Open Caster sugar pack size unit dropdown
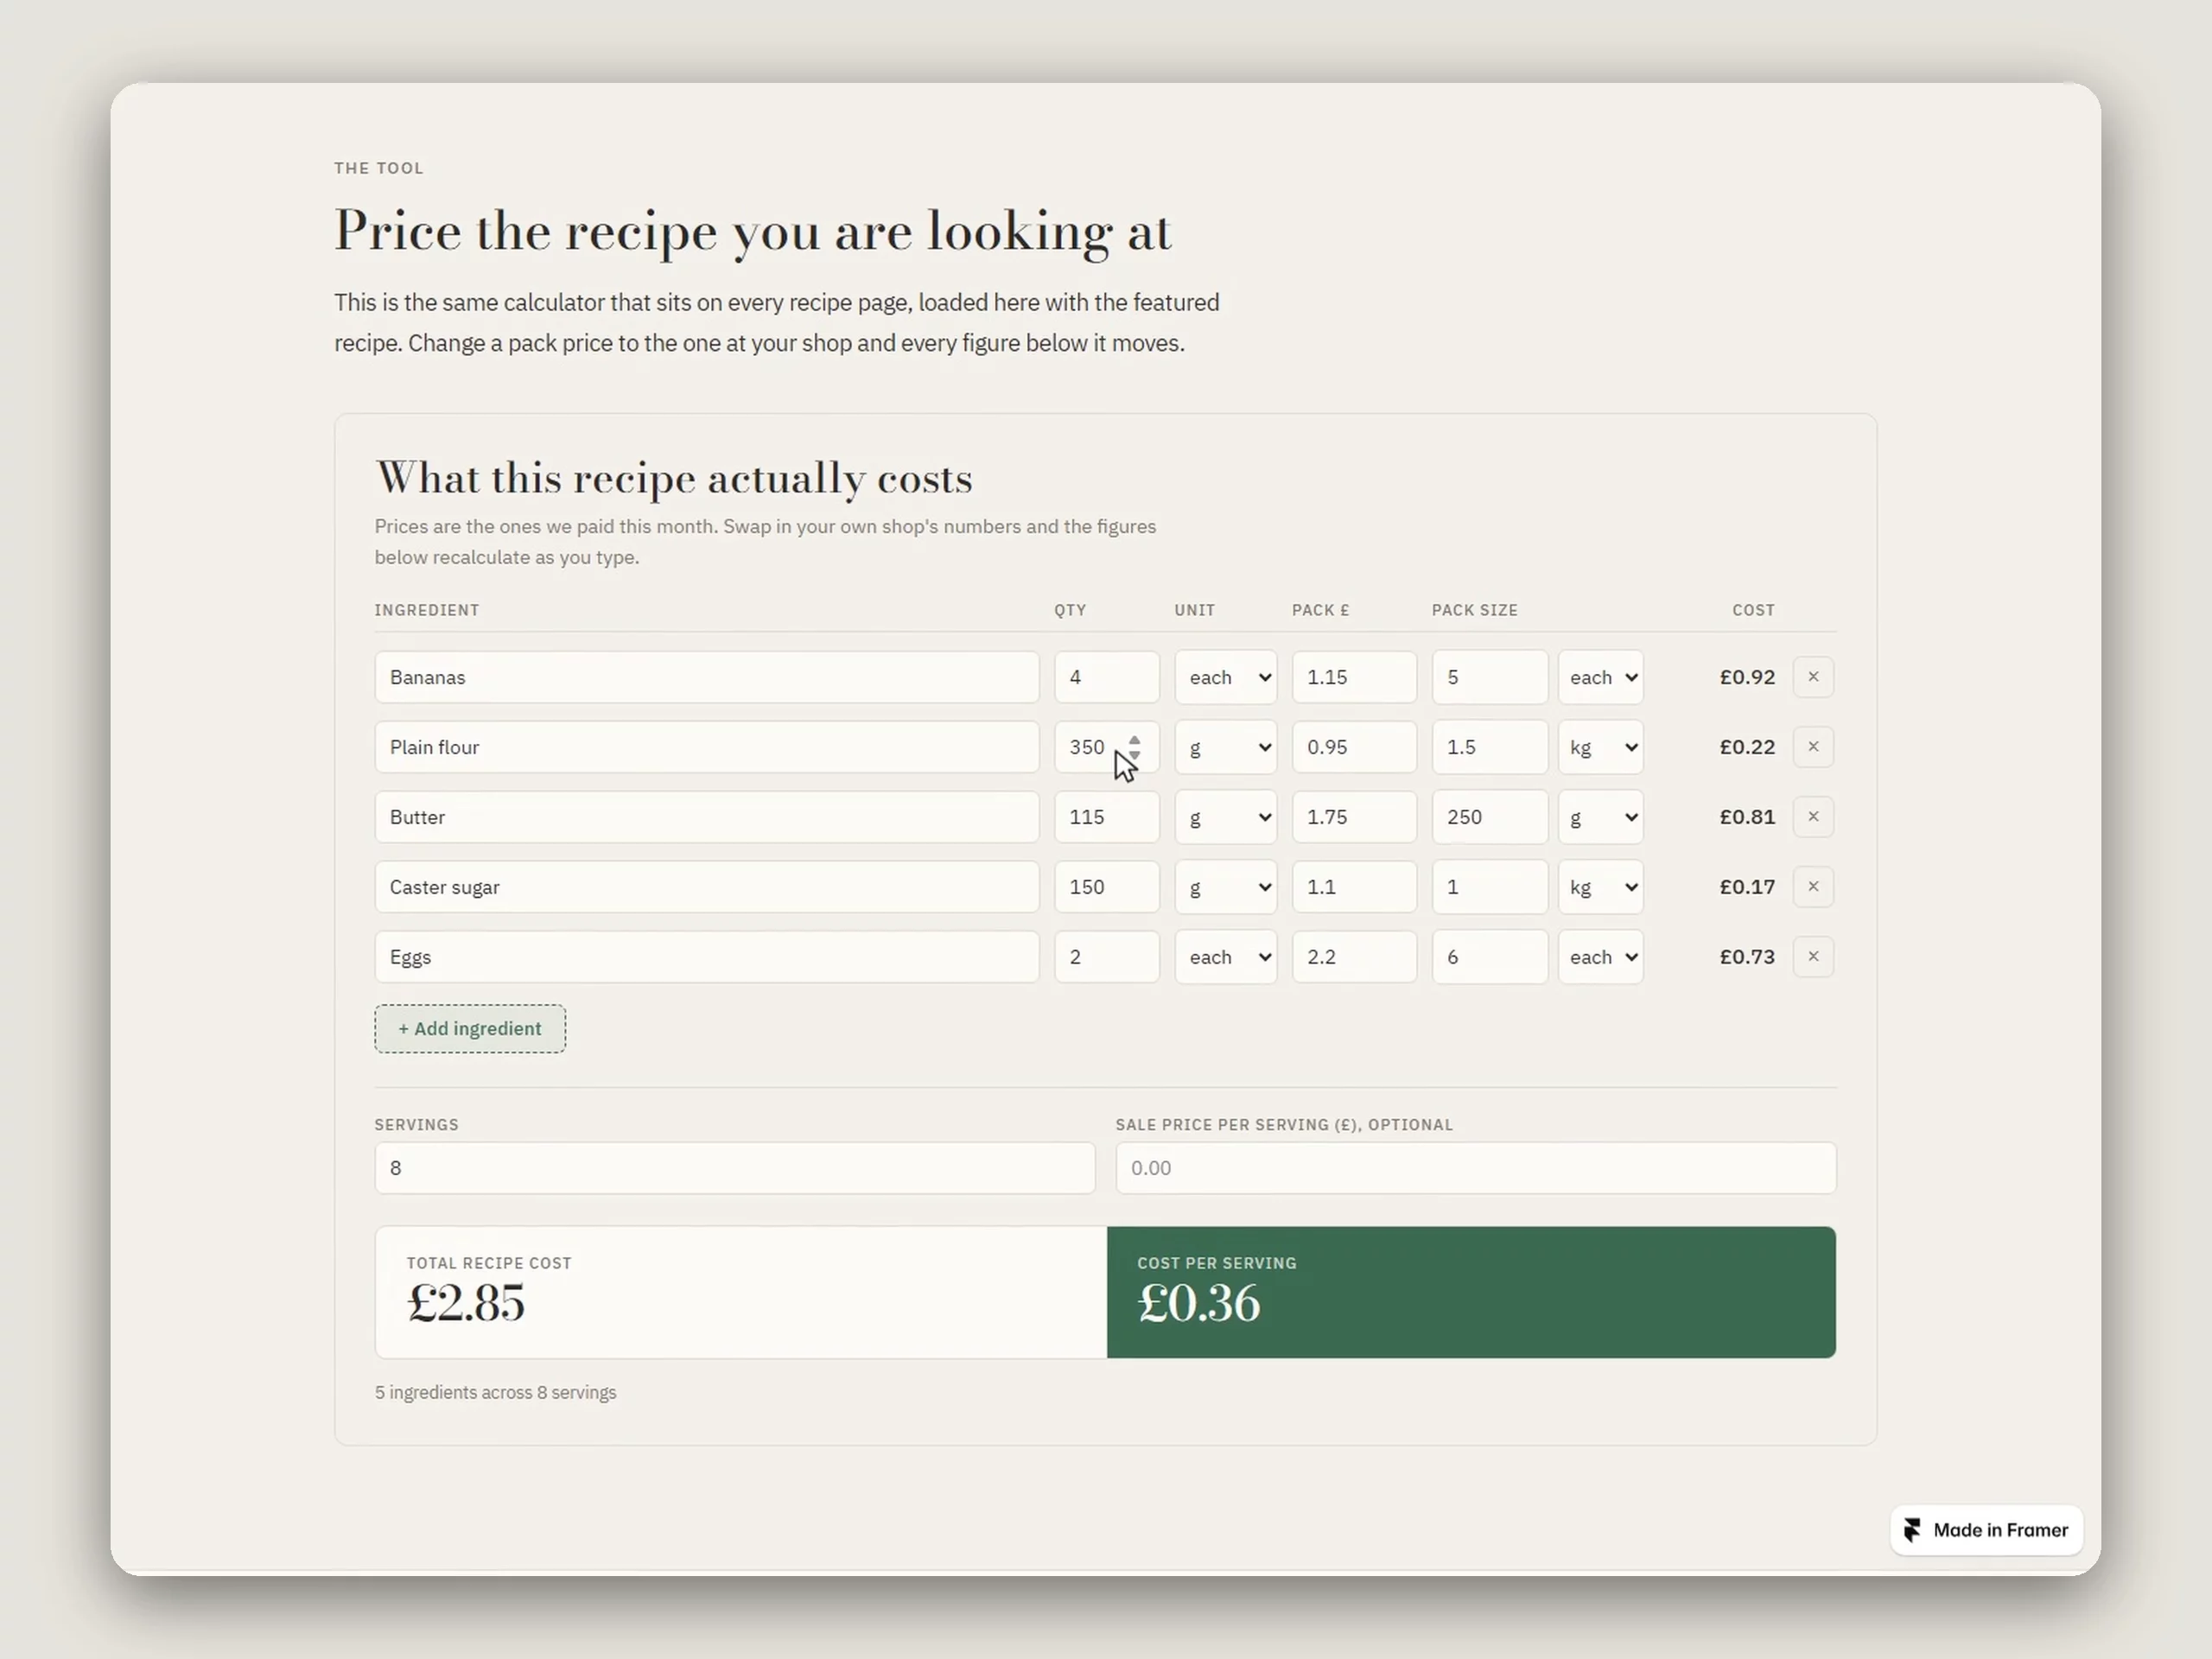The image size is (2212, 1659). pos(1600,887)
